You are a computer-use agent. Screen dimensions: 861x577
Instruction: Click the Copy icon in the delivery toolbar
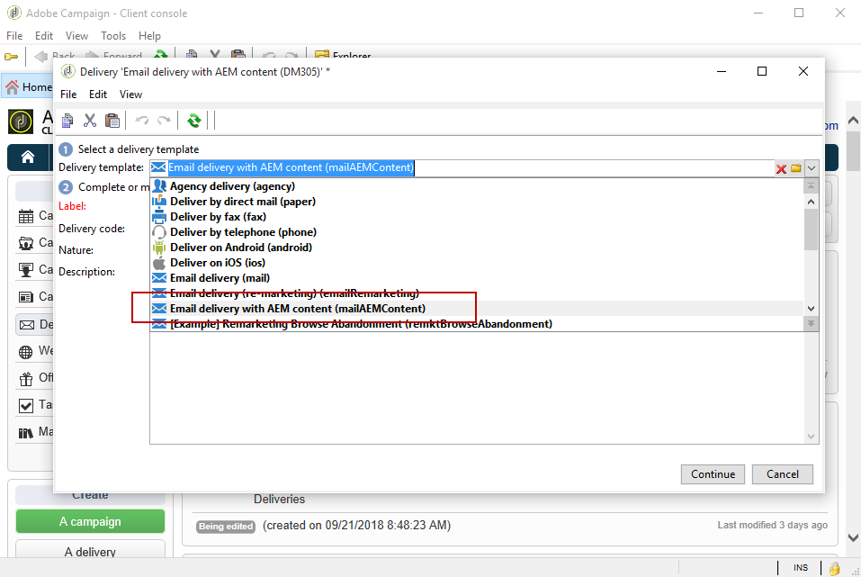[67, 121]
